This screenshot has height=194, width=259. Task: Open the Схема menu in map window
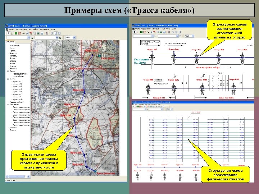tap(12, 29)
